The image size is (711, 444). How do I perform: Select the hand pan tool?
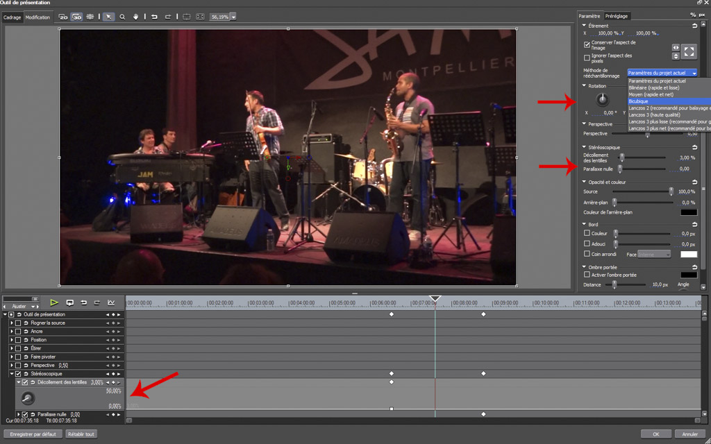point(135,17)
